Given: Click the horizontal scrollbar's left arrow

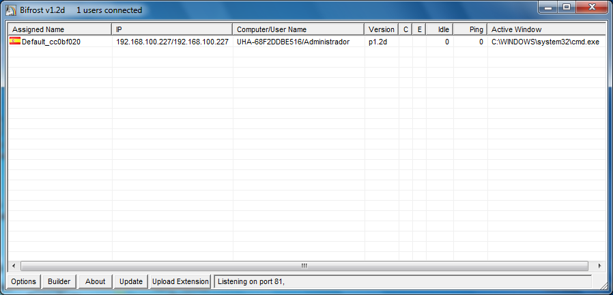Looking at the screenshot, I should 13,266.
